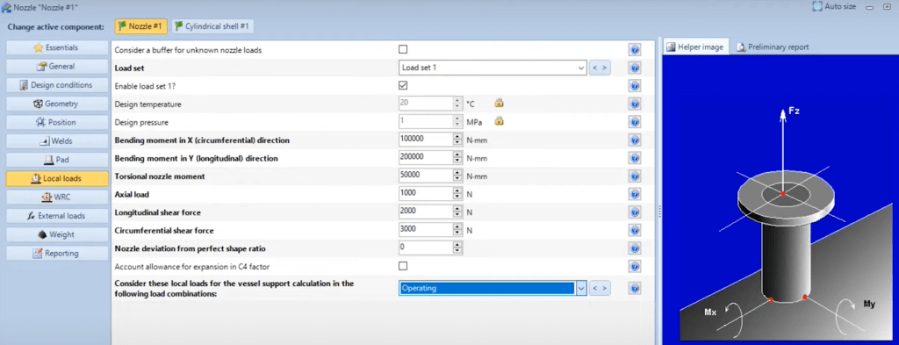Select the previous load combination with the left arrow

[x=595, y=288]
